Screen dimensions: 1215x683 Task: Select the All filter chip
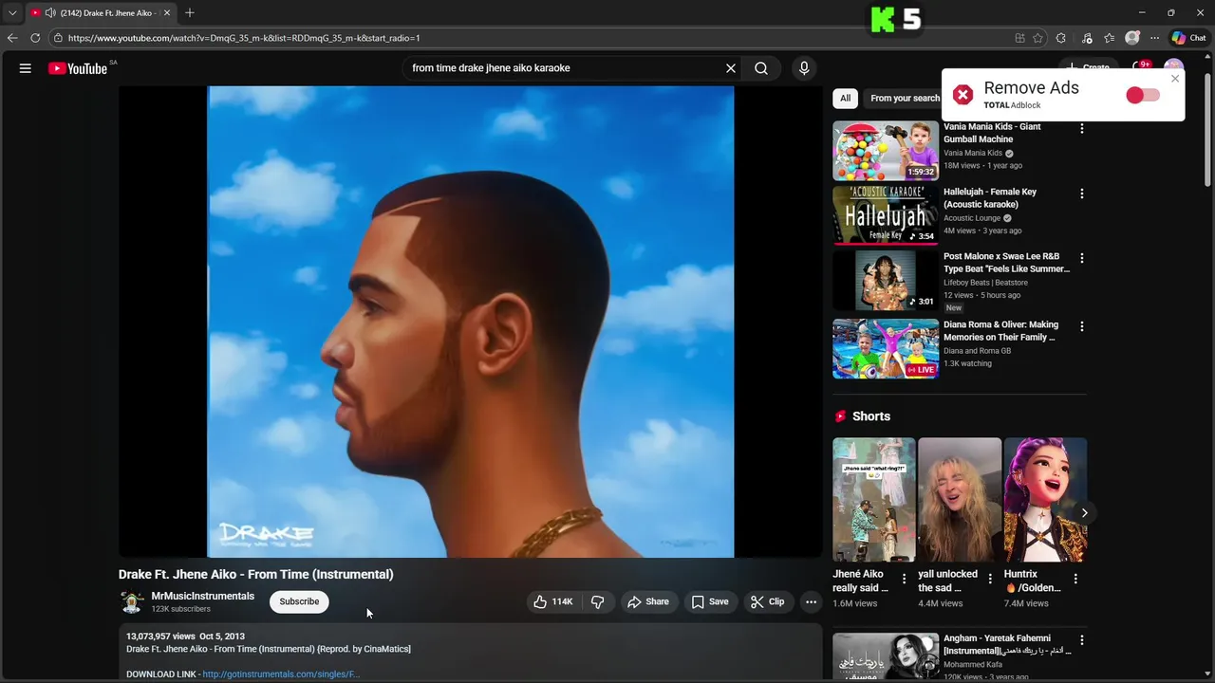(845, 98)
